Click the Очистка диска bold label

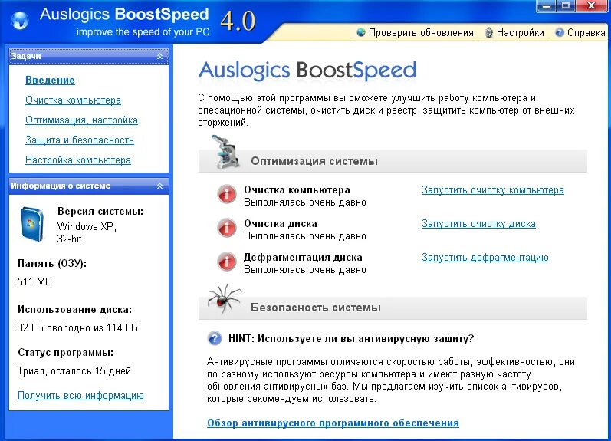click(280, 224)
